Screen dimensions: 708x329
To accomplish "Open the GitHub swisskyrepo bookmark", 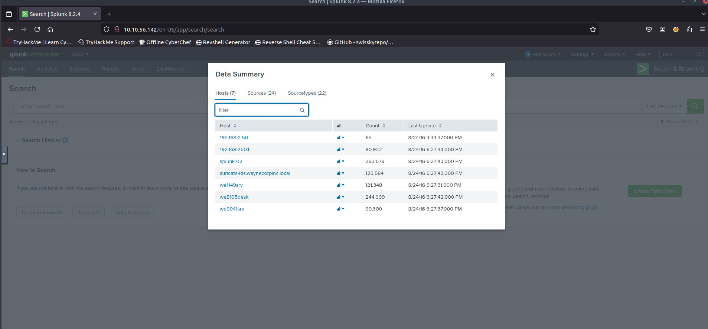I will [360, 42].
